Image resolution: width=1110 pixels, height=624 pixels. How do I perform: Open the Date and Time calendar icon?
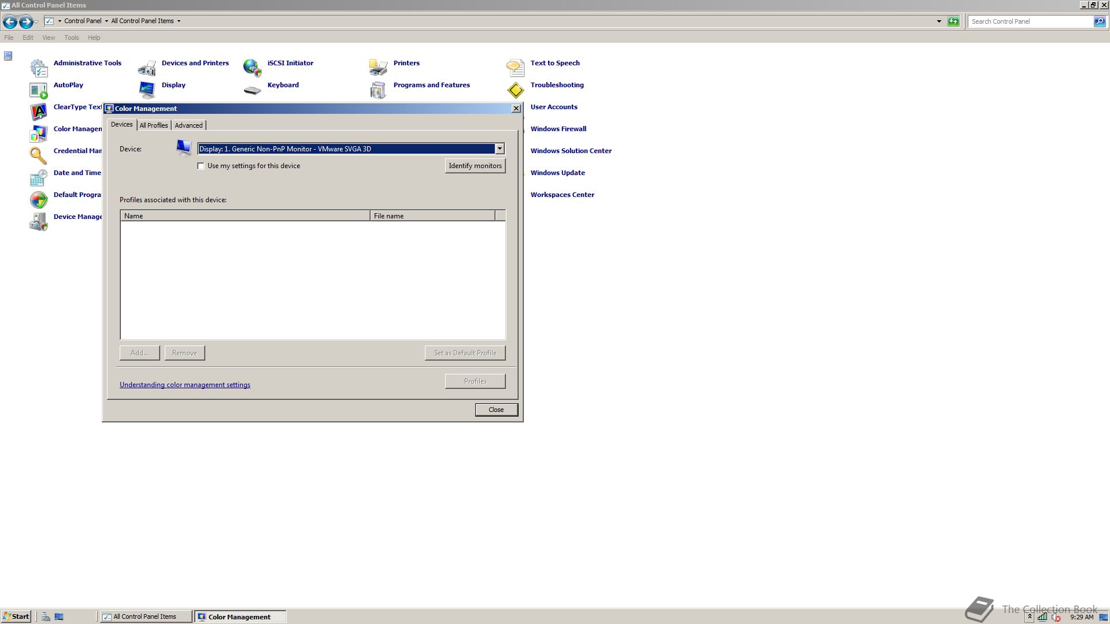coord(39,178)
